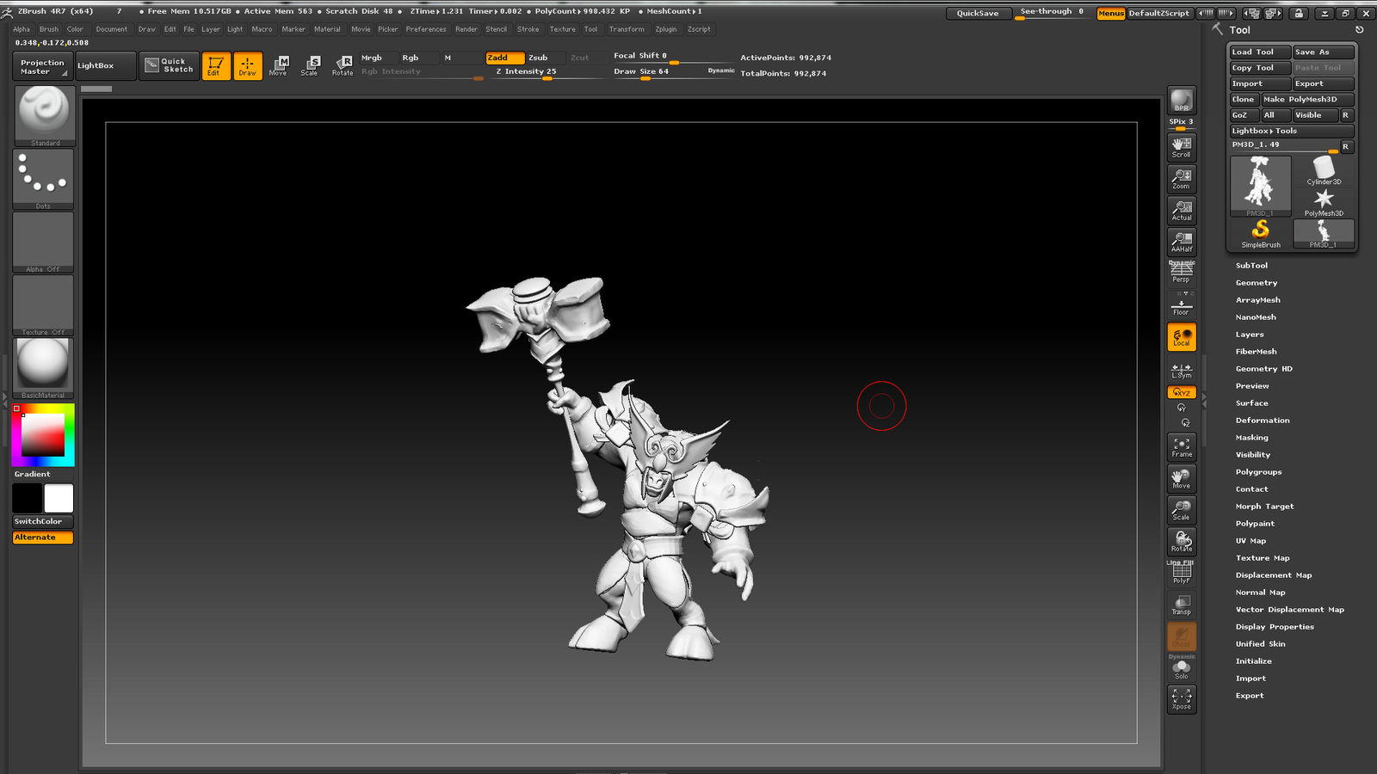Expand the Masking subpalette

1252,438
